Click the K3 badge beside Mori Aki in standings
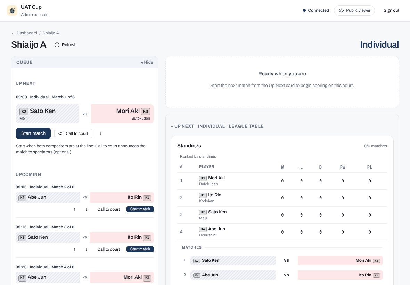The image size is (410, 285). 203,178
